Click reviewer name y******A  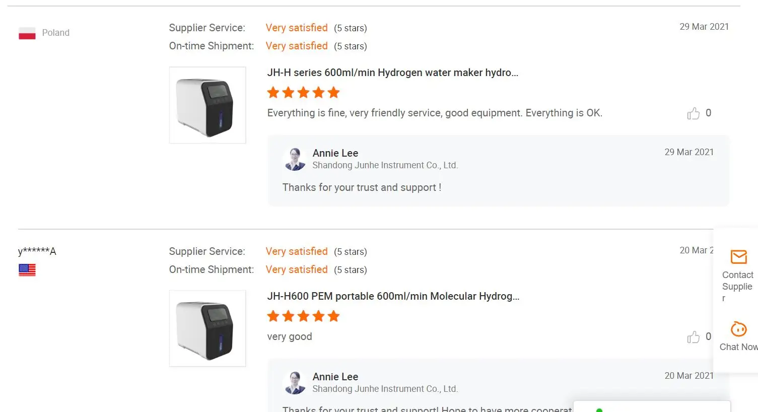coord(37,251)
